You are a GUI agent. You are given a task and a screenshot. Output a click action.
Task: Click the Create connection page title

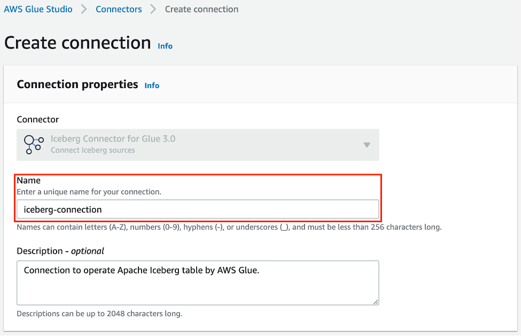(x=77, y=43)
